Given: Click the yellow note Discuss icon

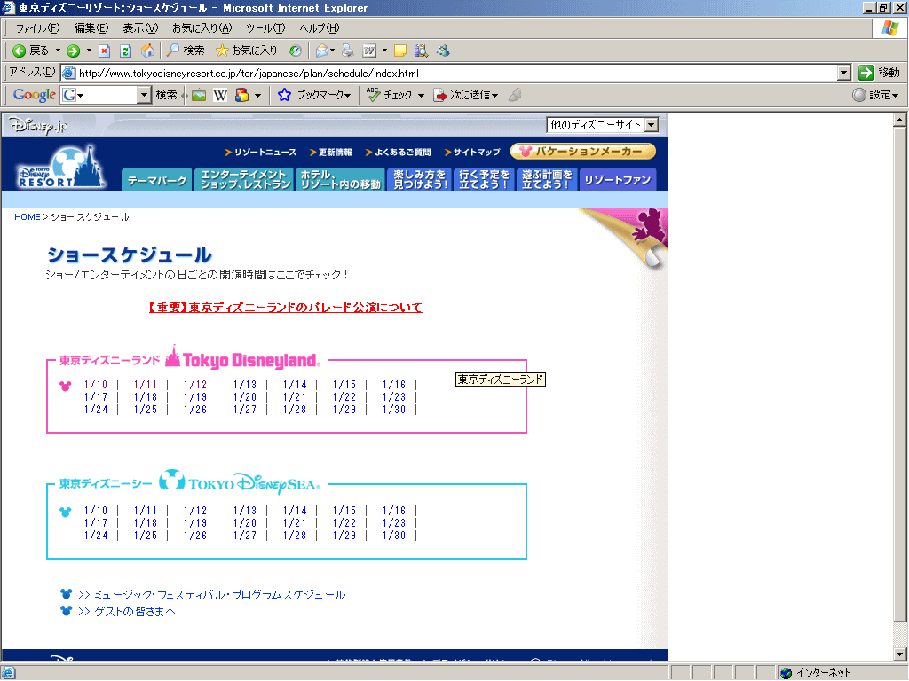Looking at the screenshot, I should (400, 51).
